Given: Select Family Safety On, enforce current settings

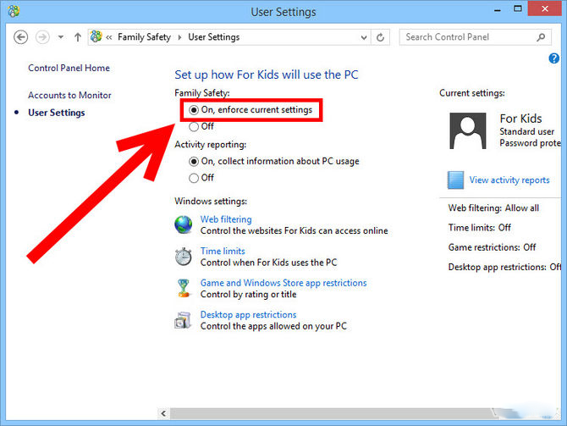Looking at the screenshot, I should (x=250, y=109).
